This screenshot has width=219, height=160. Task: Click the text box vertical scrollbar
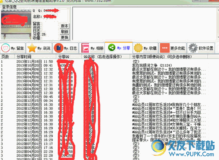pyautogui.click(x=218, y=23)
